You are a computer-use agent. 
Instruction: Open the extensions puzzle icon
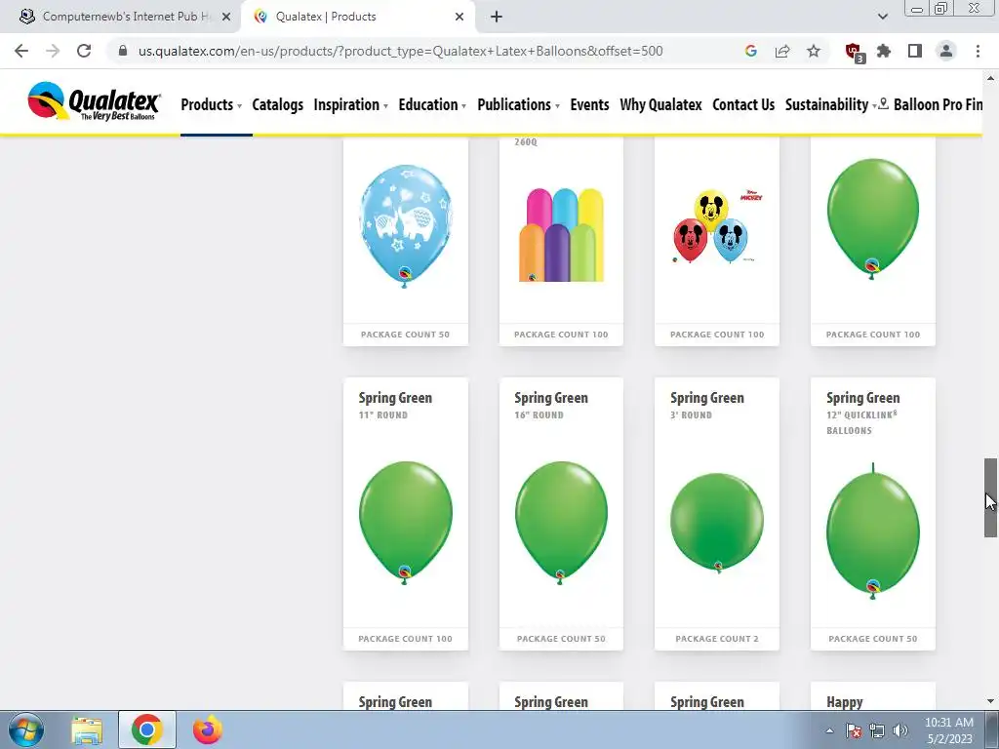pyautogui.click(x=884, y=51)
